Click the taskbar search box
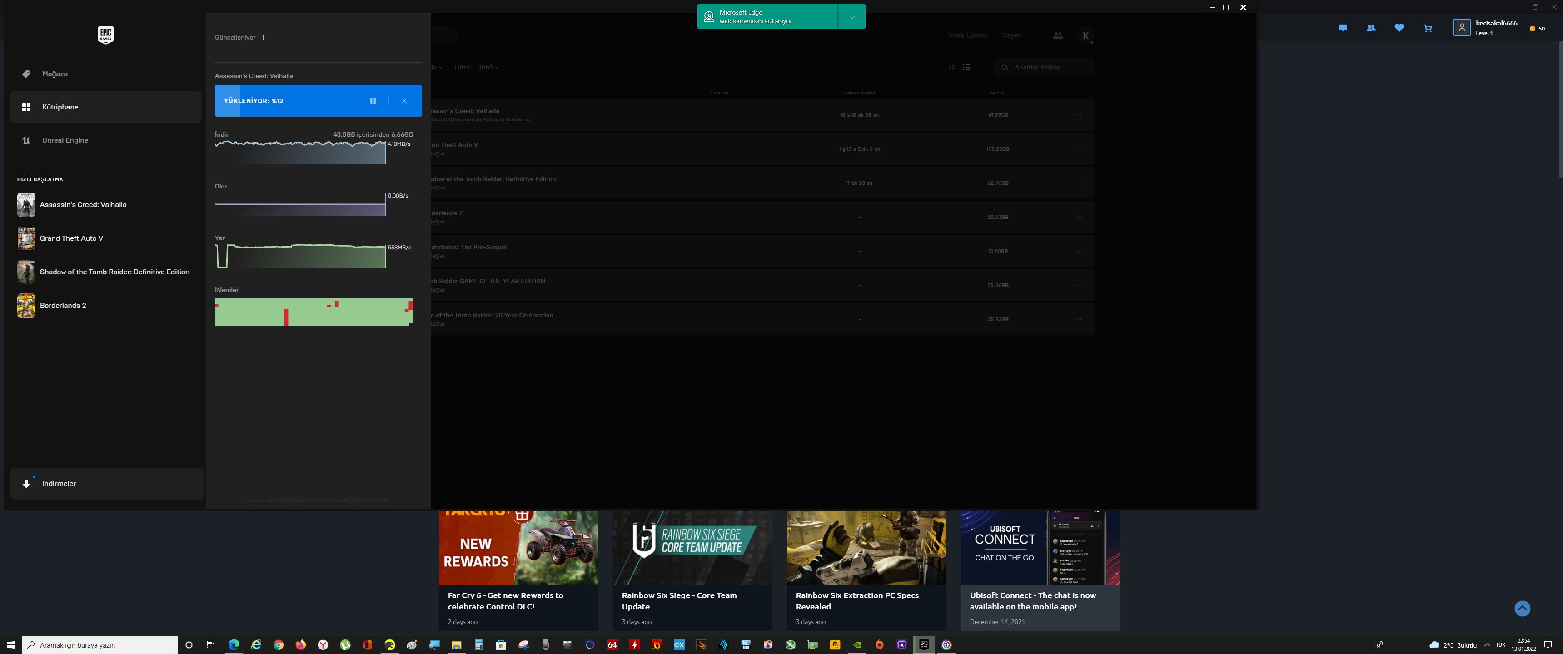1563x654 pixels. [x=100, y=645]
